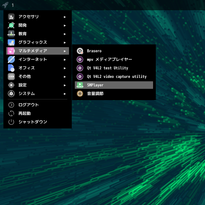Expand the システム submenu arrow
The height and width of the screenshot is (205, 205).
tap(65, 94)
